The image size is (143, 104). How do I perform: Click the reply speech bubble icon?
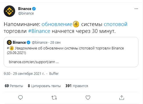20,97
